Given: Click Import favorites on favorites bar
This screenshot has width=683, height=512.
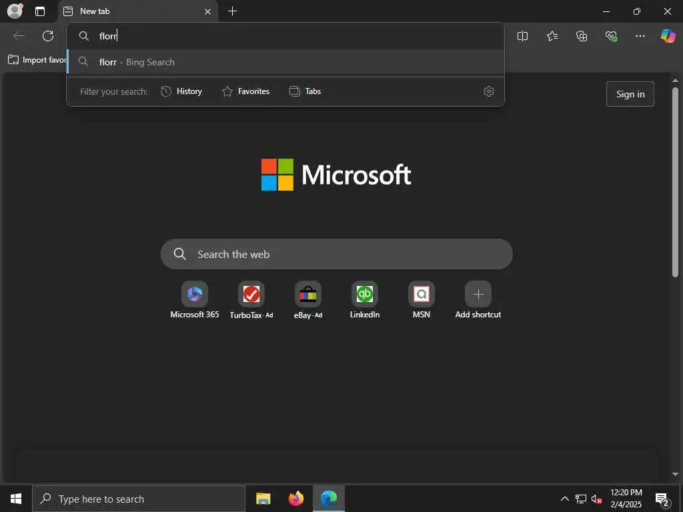Looking at the screenshot, I should [37, 60].
